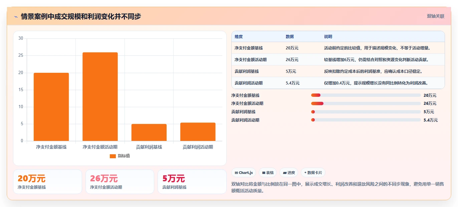Click the 净支付金额基线 bar in chart

coord(51,107)
